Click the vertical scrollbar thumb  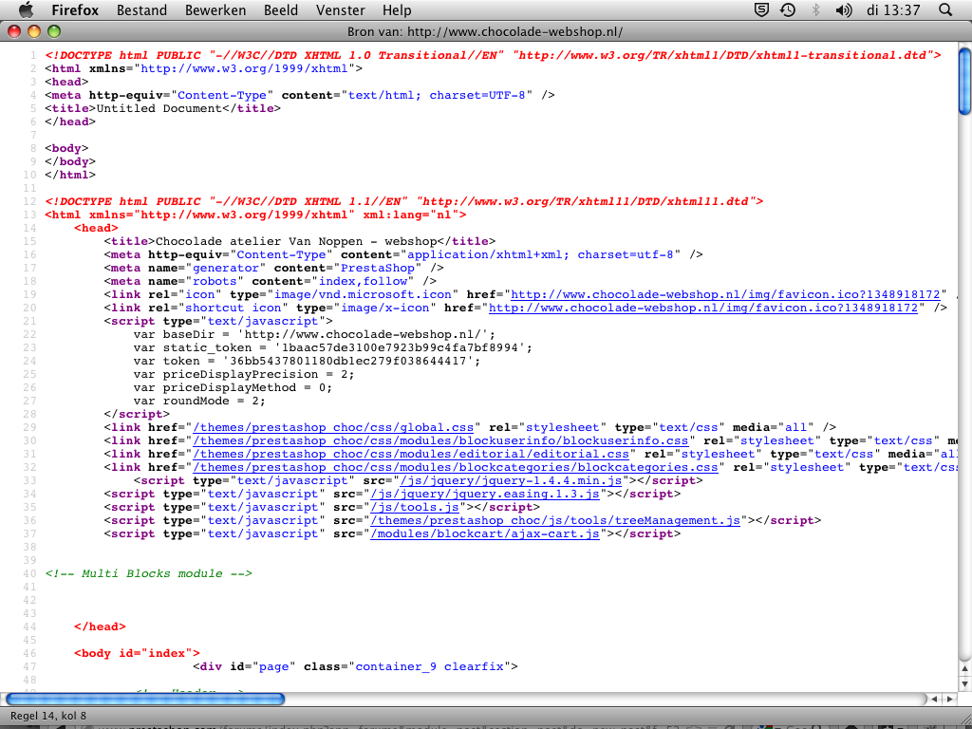[964, 81]
